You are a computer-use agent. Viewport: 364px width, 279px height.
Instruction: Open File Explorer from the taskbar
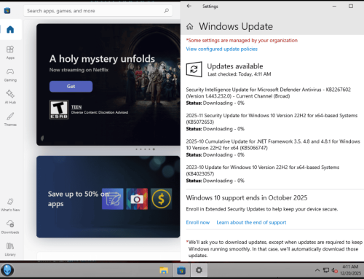(164, 270)
